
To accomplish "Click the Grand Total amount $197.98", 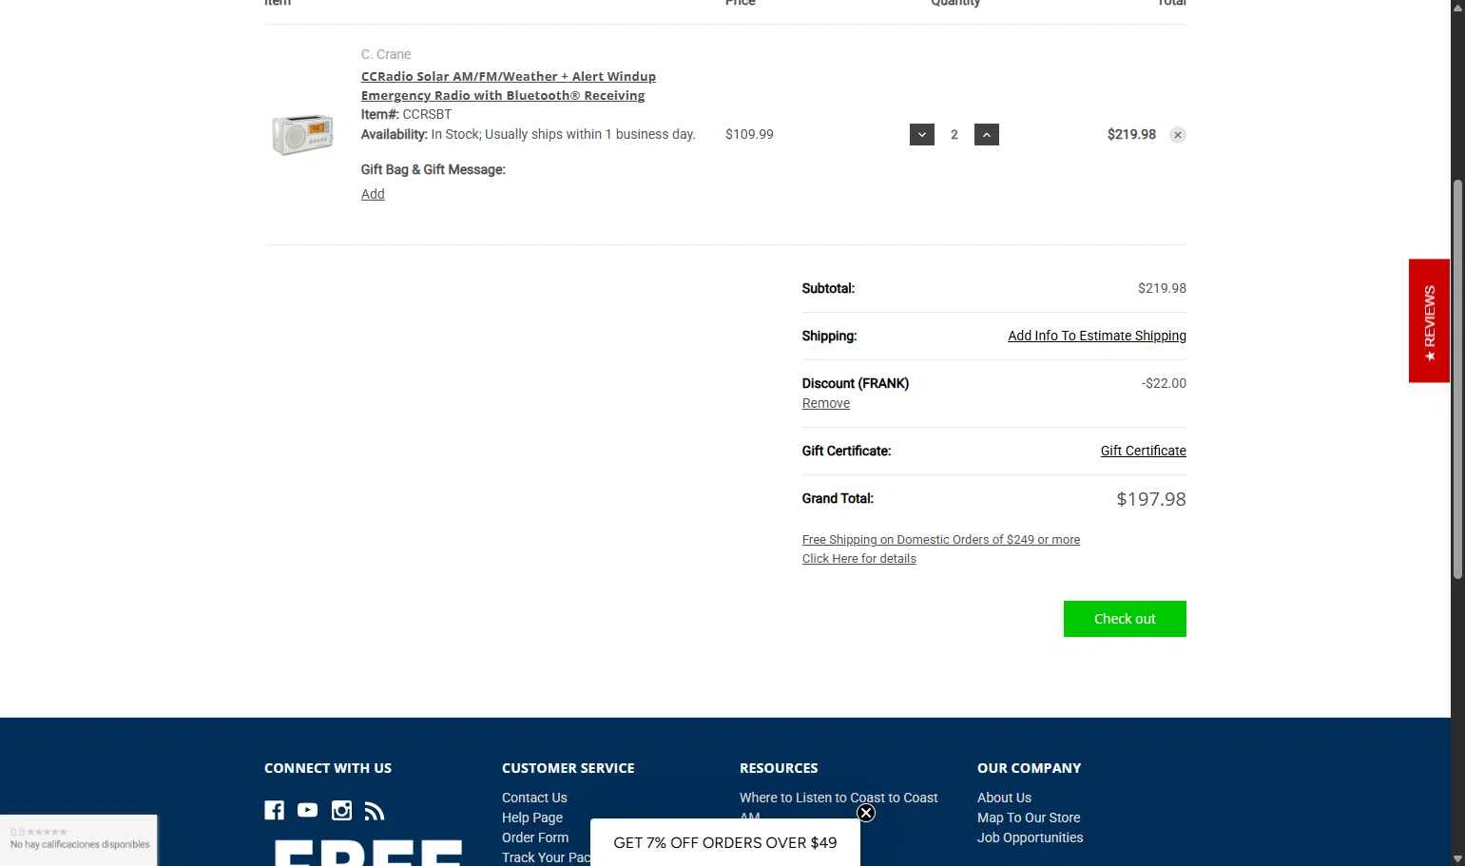I will click(x=1151, y=499).
